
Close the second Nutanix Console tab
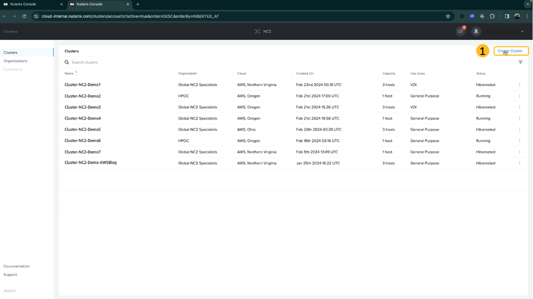pos(128,5)
